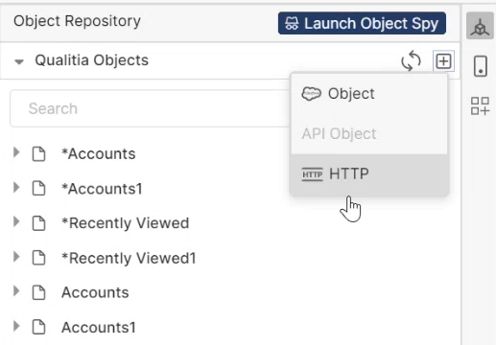Expand the unstarred Accounts1 tree node
This screenshot has height=345, width=496.
pyautogui.click(x=16, y=326)
